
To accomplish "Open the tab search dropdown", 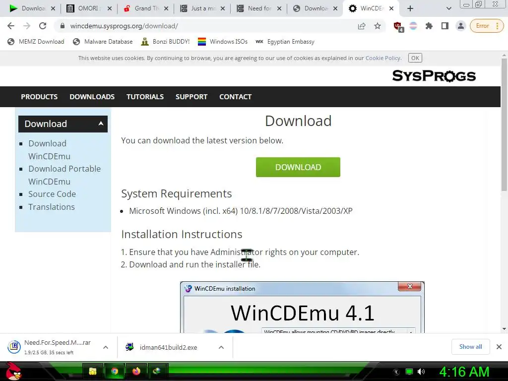I will [x=448, y=8].
